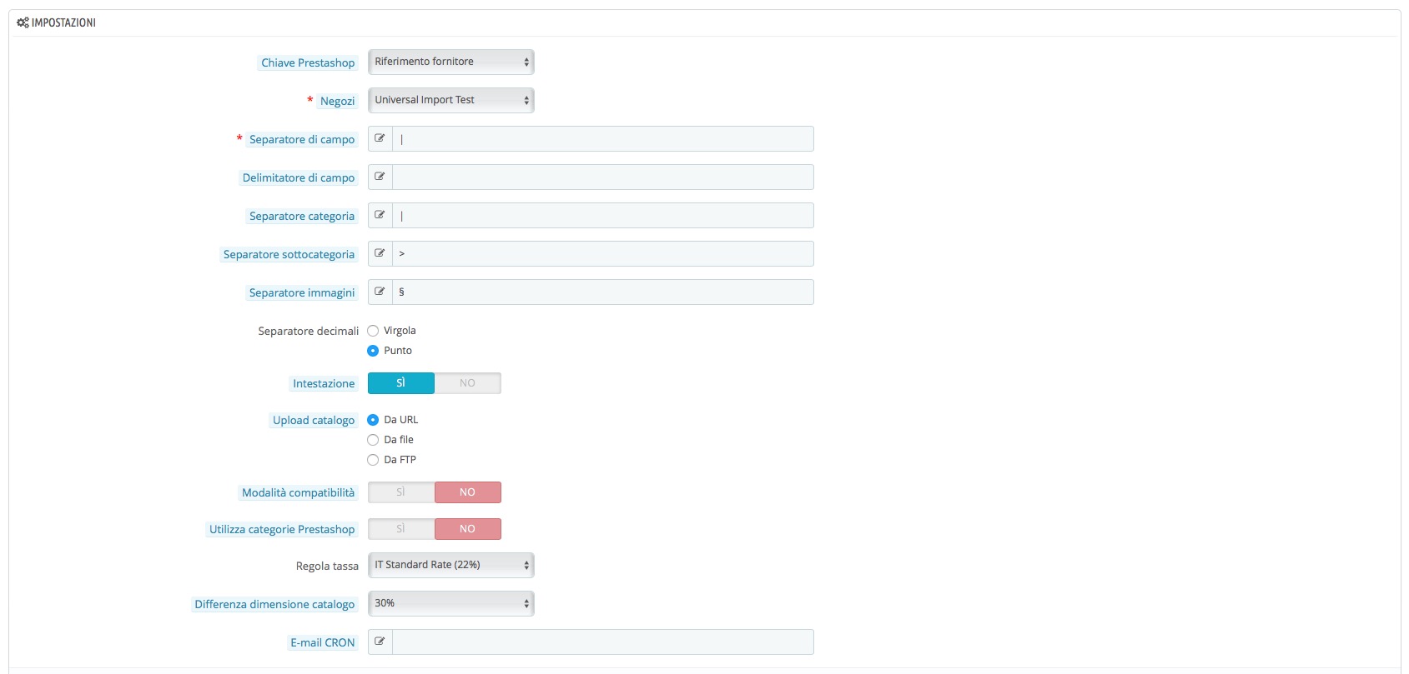The height and width of the screenshot is (674, 1409).
Task: Click edit icon beside Separatore categoria
Action: (380, 215)
